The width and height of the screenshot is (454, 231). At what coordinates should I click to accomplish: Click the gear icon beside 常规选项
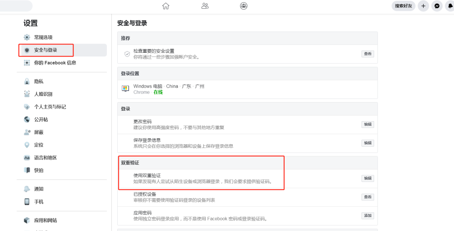tap(27, 37)
